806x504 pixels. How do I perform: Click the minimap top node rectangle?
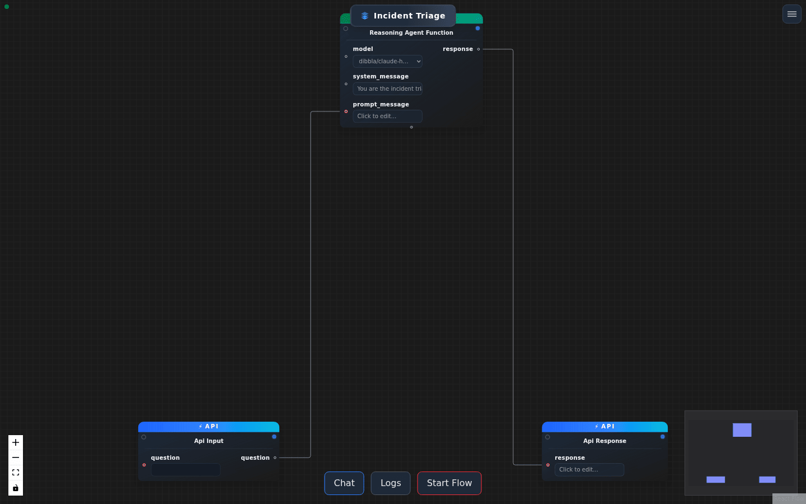[x=742, y=430]
